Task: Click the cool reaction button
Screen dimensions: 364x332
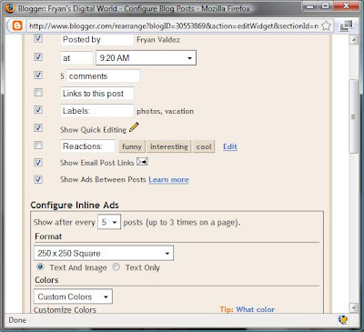Action: tap(204, 146)
